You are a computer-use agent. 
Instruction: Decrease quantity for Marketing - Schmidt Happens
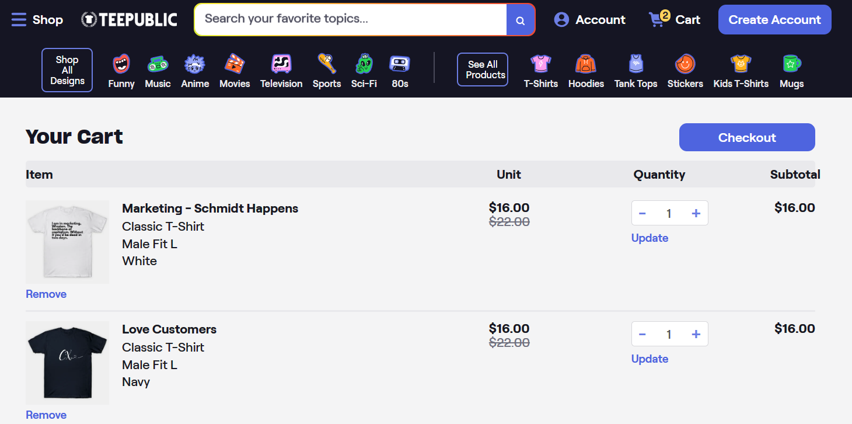point(643,213)
